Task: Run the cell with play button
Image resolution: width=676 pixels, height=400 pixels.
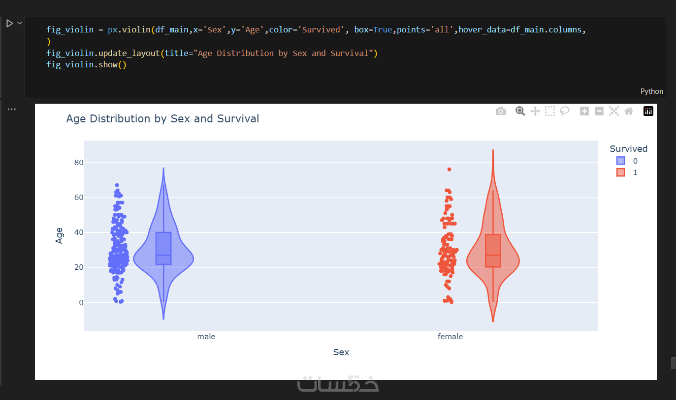Action: point(9,23)
